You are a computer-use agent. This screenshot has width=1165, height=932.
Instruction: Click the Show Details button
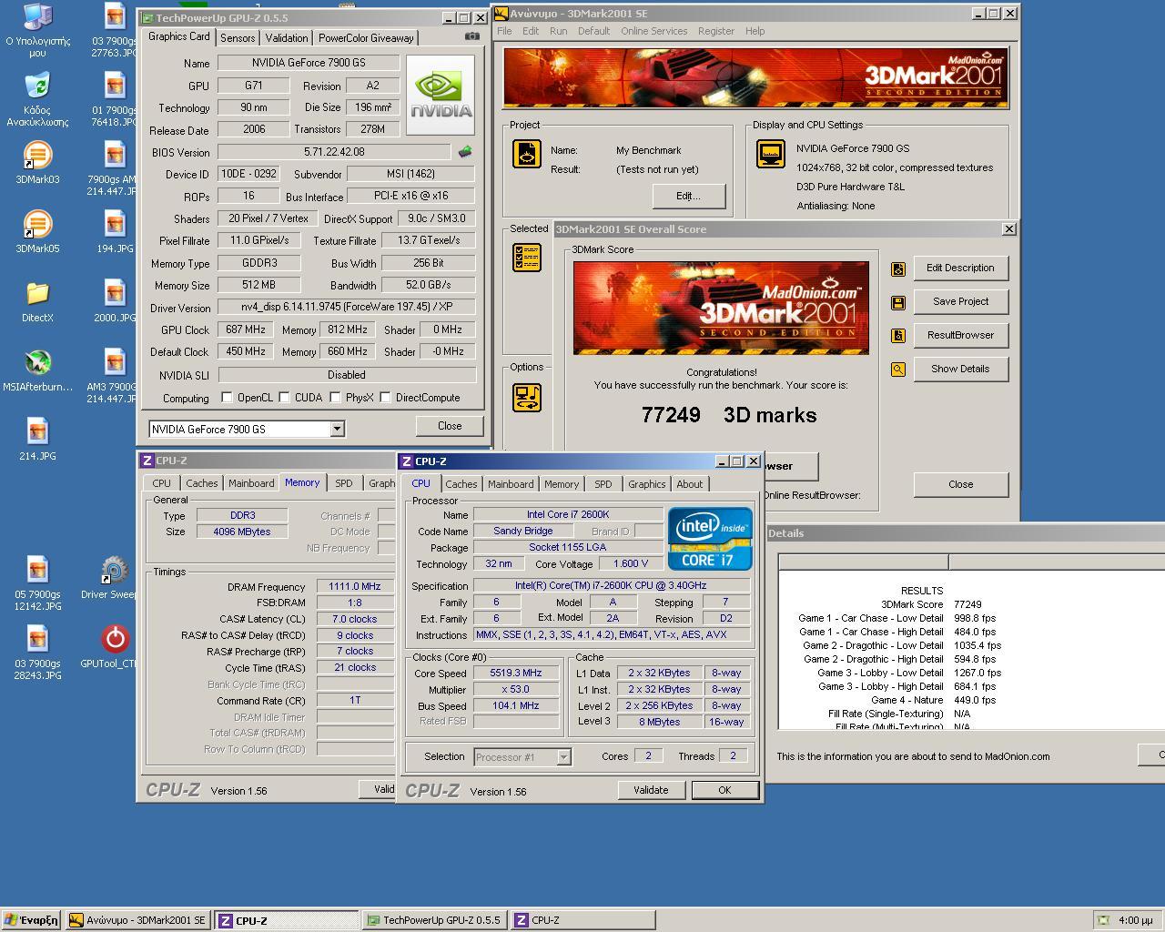(x=960, y=369)
